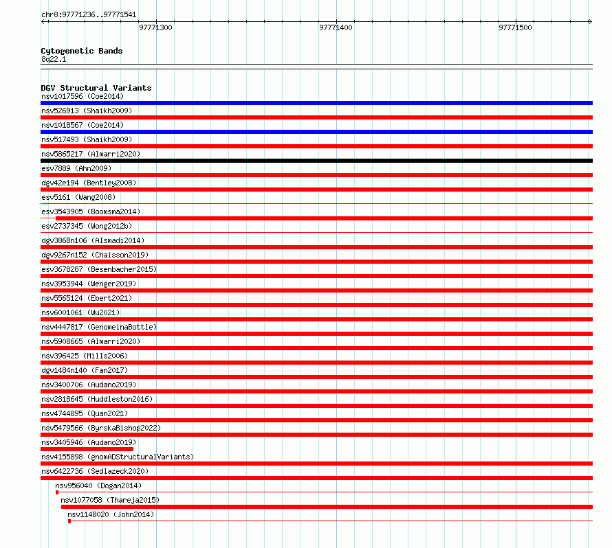
Task: Open esv3543905 (Boomsma2014) label
Action: tap(91, 212)
